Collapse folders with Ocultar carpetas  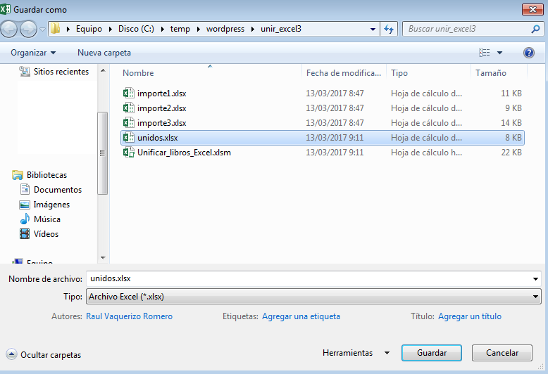pos(44,354)
